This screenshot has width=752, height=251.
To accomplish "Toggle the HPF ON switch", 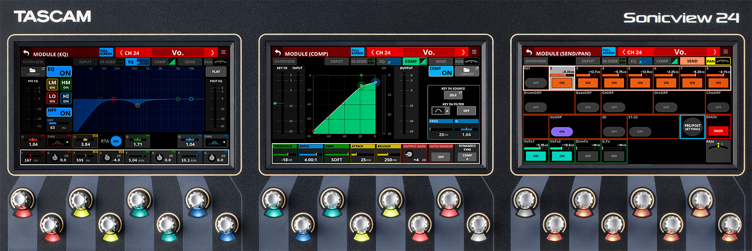I will [x=59, y=112].
